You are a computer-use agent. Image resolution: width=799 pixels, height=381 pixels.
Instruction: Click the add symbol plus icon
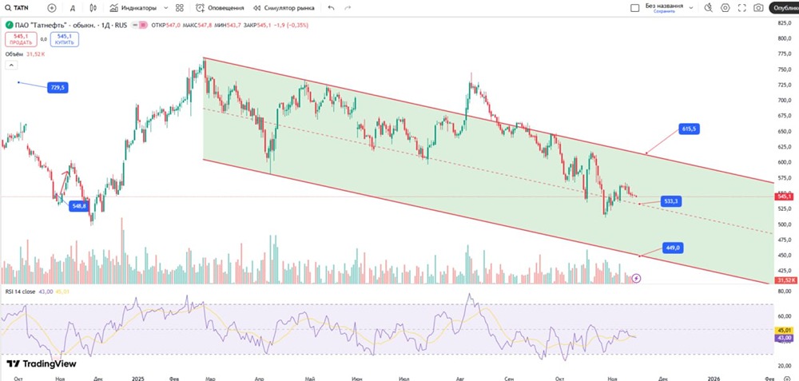click(x=51, y=8)
